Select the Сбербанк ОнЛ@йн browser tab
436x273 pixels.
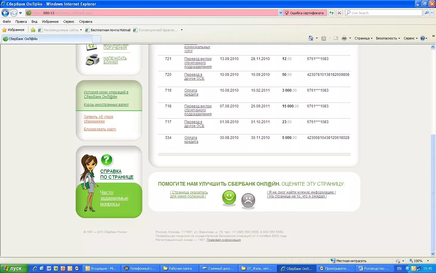(x=47, y=39)
